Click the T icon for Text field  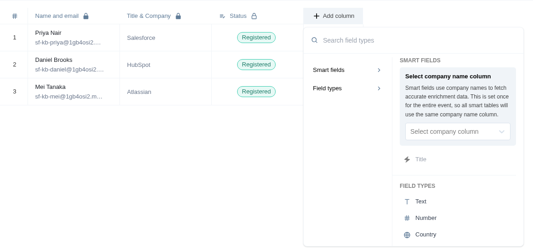tap(407, 202)
